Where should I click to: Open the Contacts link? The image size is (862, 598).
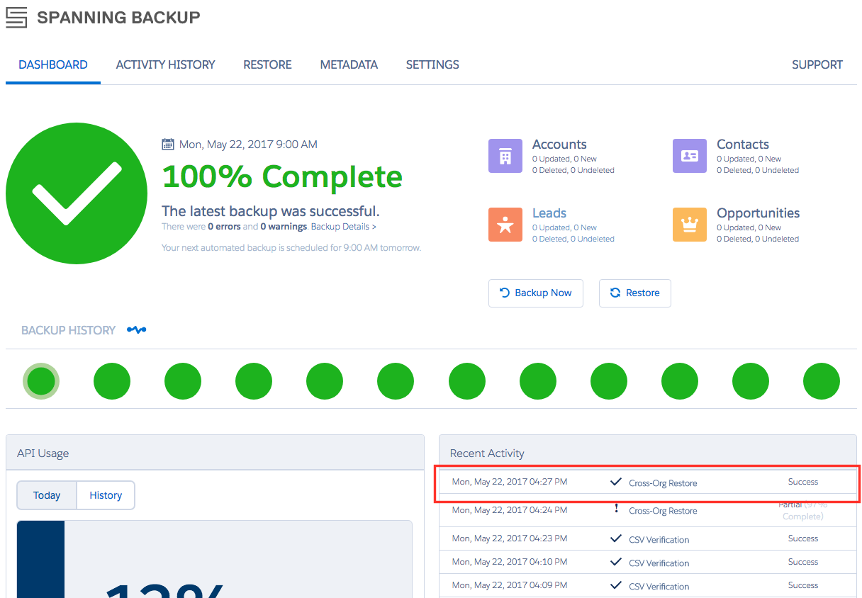[743, 145]
